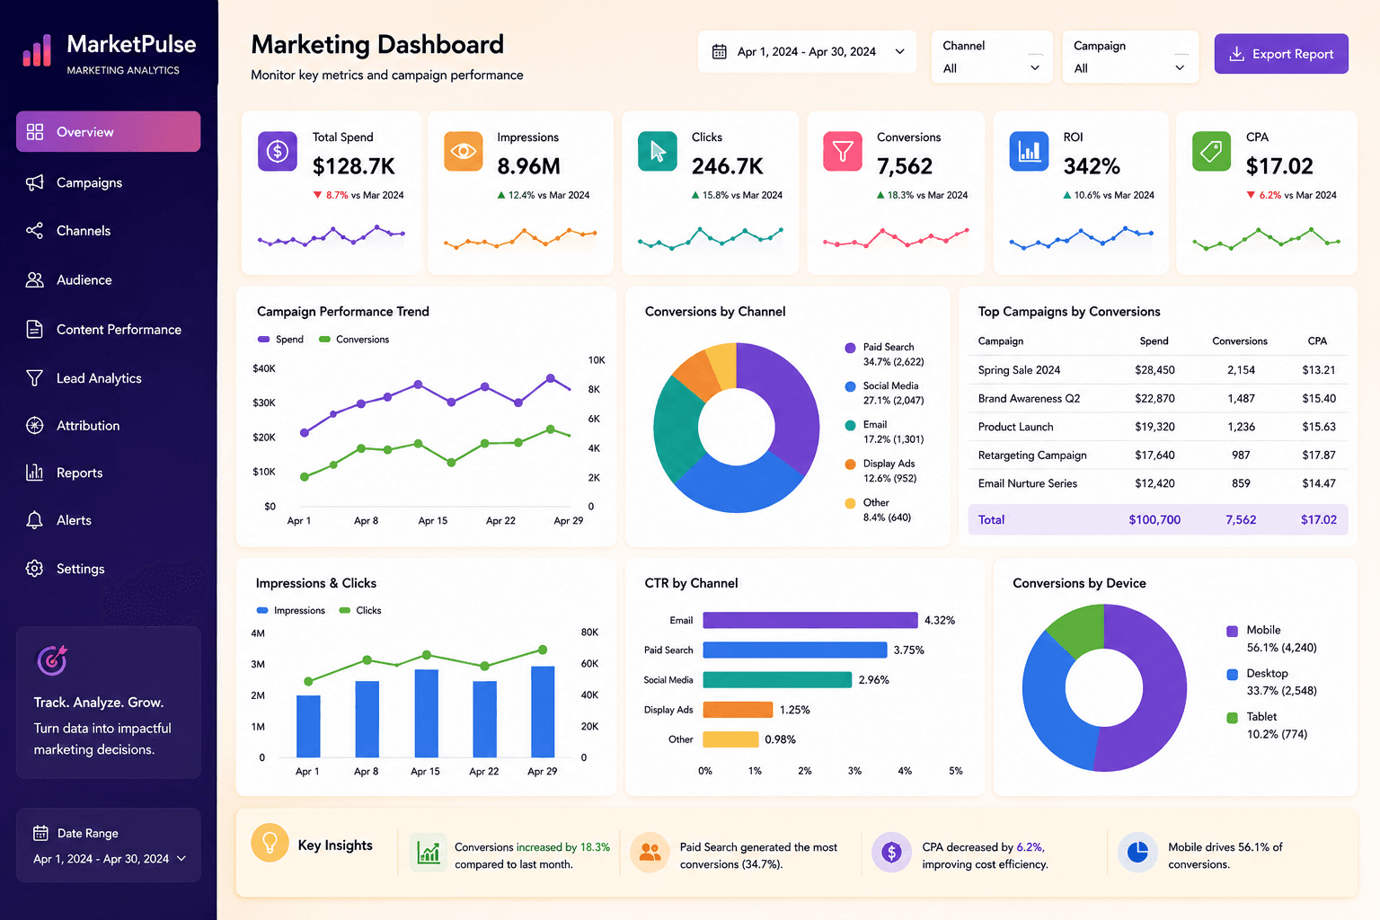Click the Alerts bell icon
The image size is (1380, 920).
coord(35,520)
